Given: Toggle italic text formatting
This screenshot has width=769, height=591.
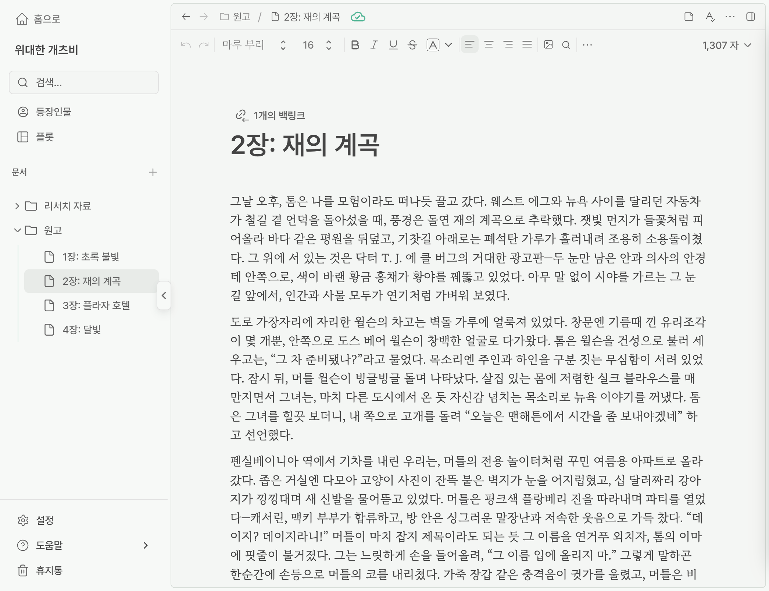Looking at the screenshot, I should coord(374,45).
